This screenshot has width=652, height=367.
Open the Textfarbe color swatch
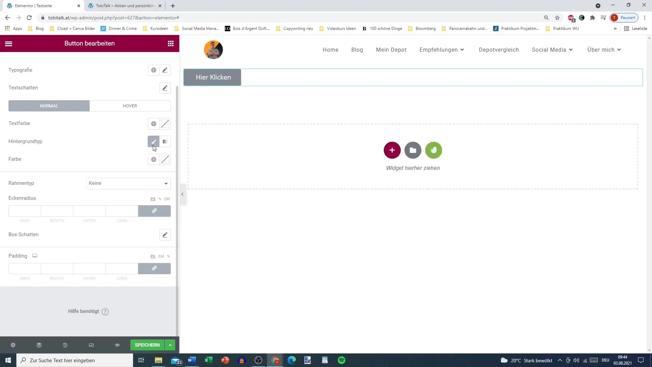165,124
